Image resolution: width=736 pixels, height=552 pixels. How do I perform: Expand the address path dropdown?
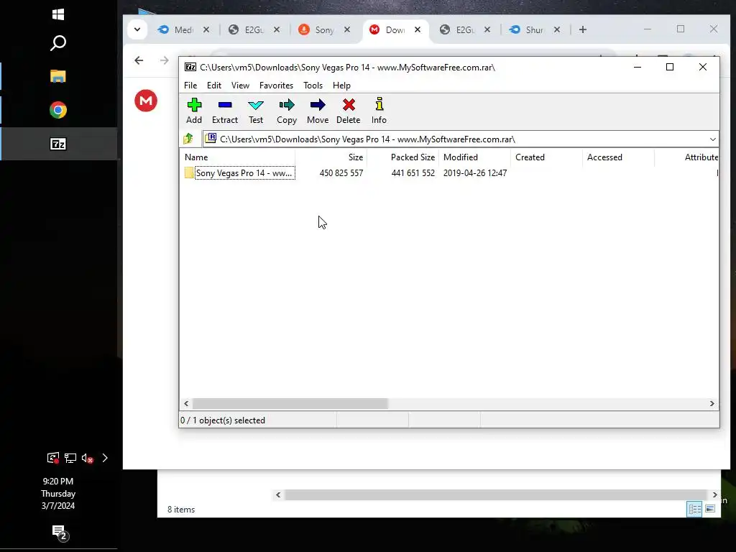pyautogui.click(x=712, y=139)
